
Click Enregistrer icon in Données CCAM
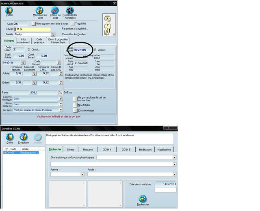(24, 138)
